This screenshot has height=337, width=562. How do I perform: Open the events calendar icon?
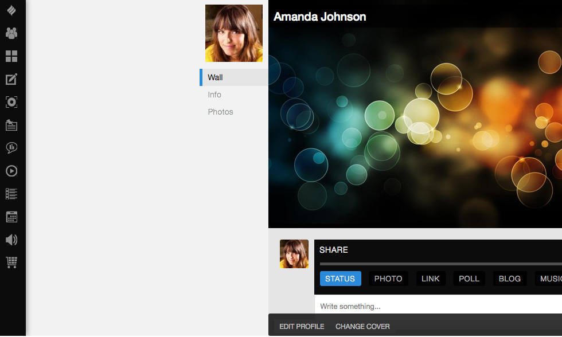(x=11, y=217)
